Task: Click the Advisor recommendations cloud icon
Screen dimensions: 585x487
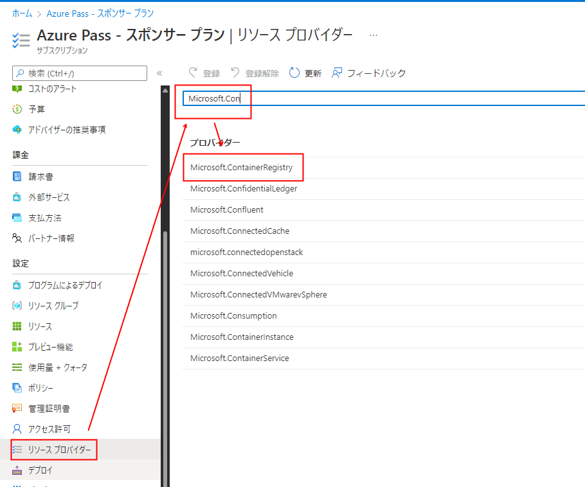Action: click(17, 130)
